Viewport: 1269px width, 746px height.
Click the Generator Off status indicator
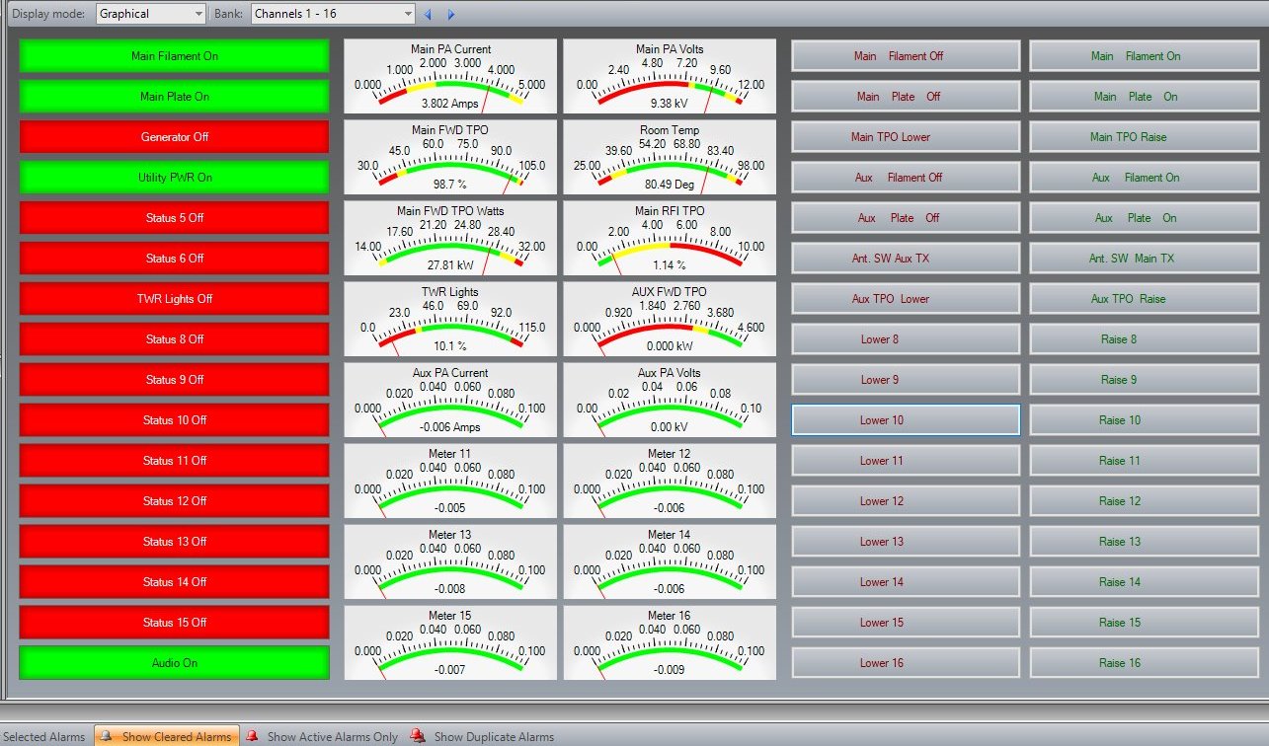pos(175,137)
